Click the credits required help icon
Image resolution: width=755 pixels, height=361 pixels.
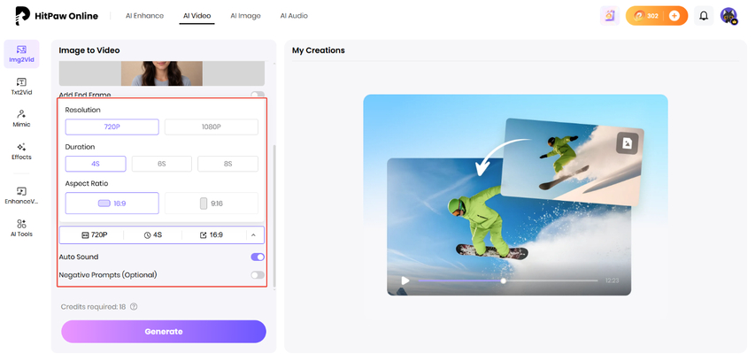[134, 307]
